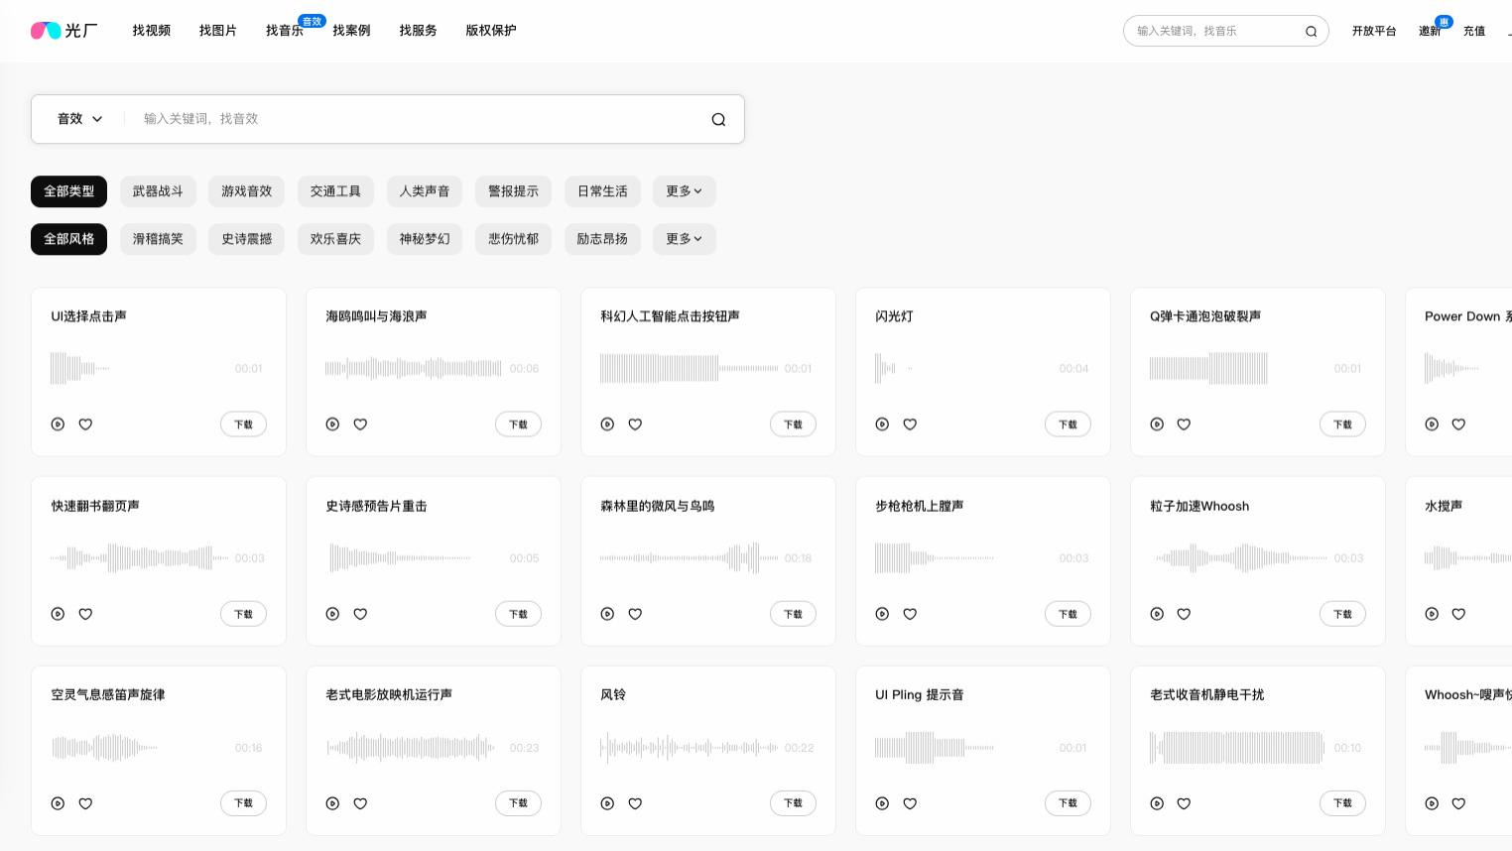Favorite the 科幻人工智能点击按钮声 sound with heart

pos(635,425)
